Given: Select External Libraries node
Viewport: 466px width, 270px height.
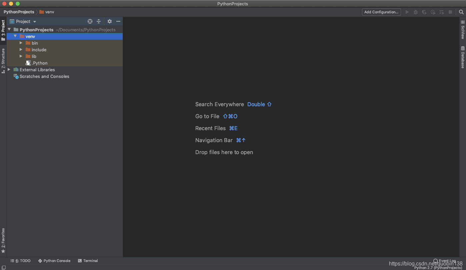Looking at the screenshot, I should point(65,70).
